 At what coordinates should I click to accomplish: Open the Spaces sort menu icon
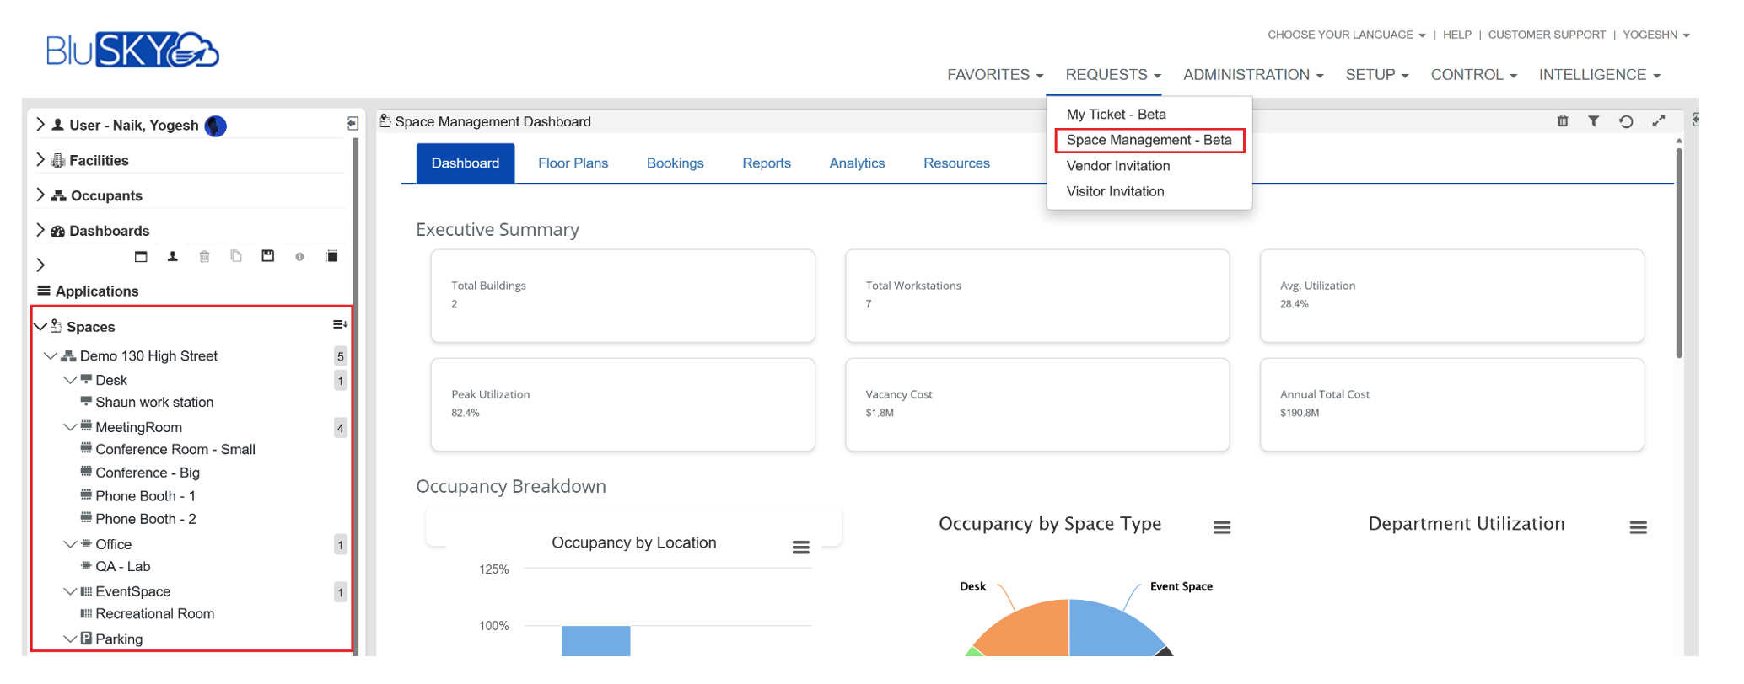(x=340, y=325)
